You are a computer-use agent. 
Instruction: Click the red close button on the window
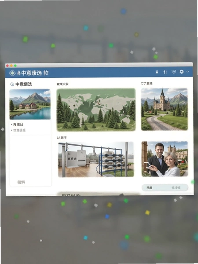7,66
